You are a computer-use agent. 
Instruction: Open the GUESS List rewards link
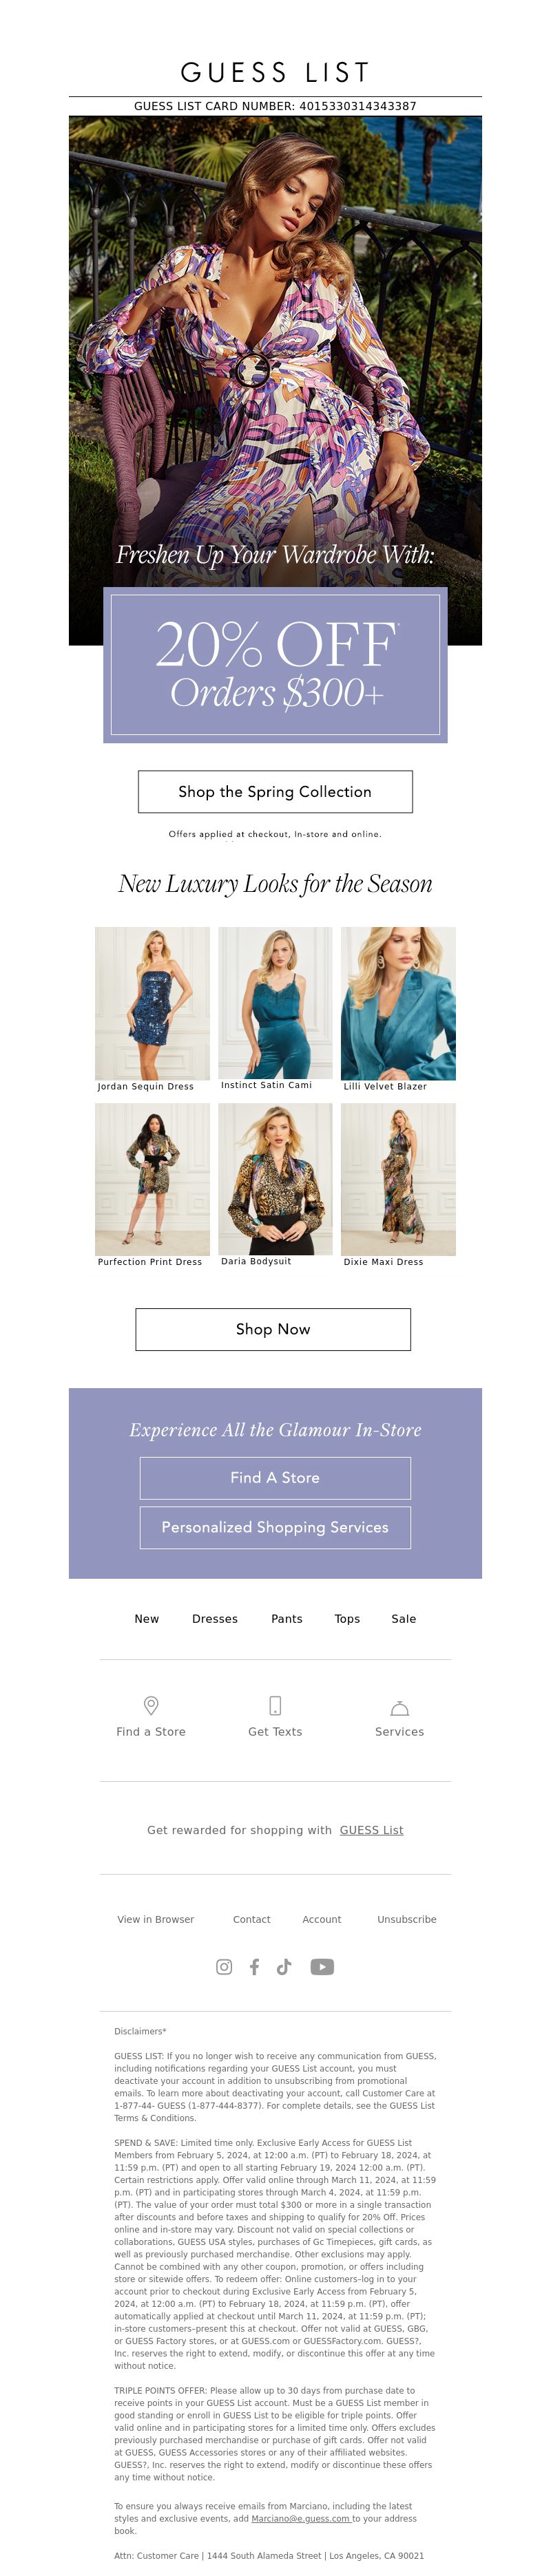point(372,1829)
